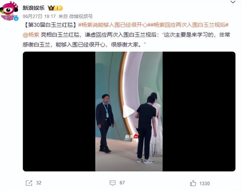Click the comment bubble icon

(113, 183)
